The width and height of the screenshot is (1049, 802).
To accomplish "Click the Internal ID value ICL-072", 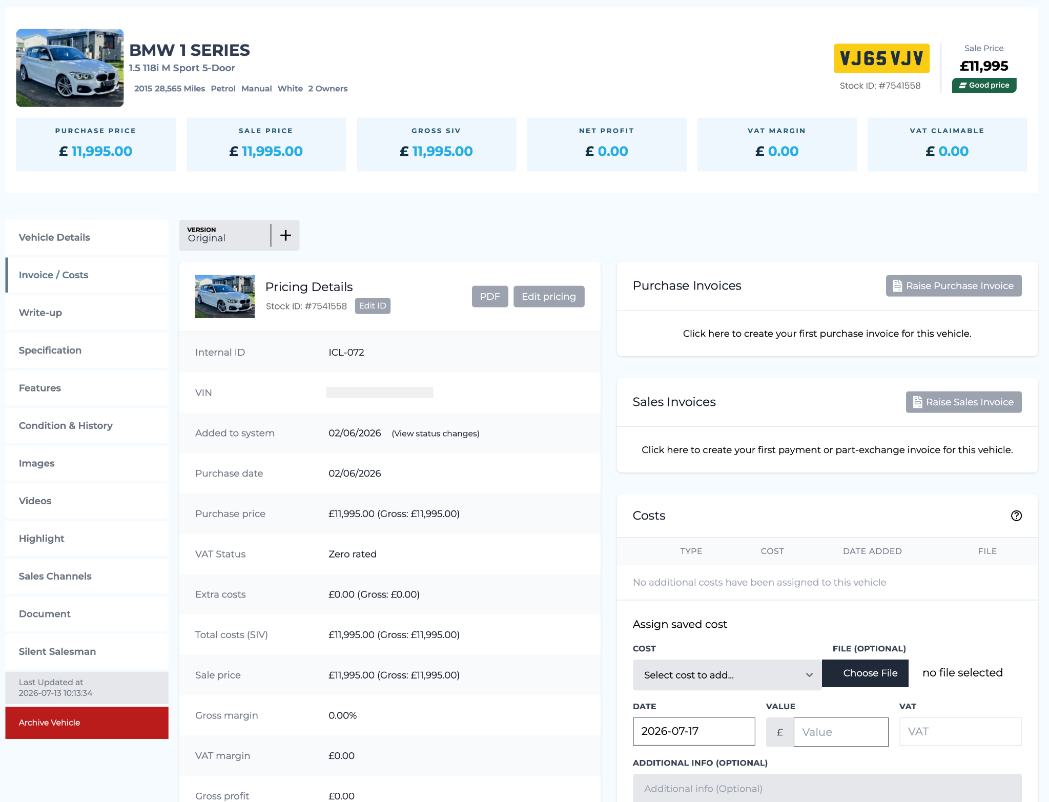I will point(346,353).
